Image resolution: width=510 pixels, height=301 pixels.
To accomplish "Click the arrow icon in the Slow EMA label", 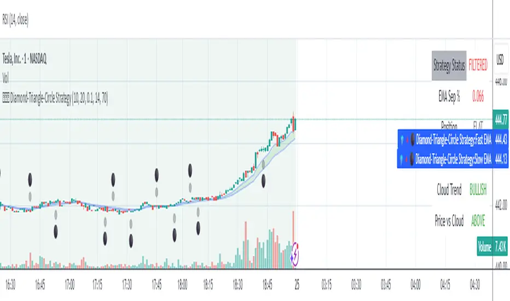I will tap(403, 160).
